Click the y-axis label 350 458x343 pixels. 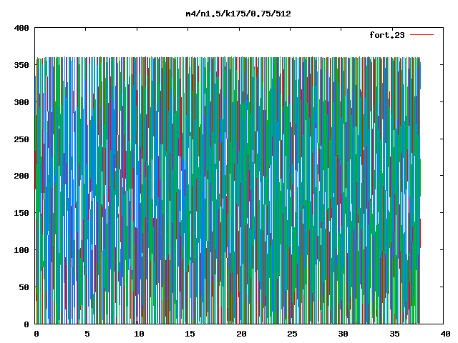coord(21,65)
